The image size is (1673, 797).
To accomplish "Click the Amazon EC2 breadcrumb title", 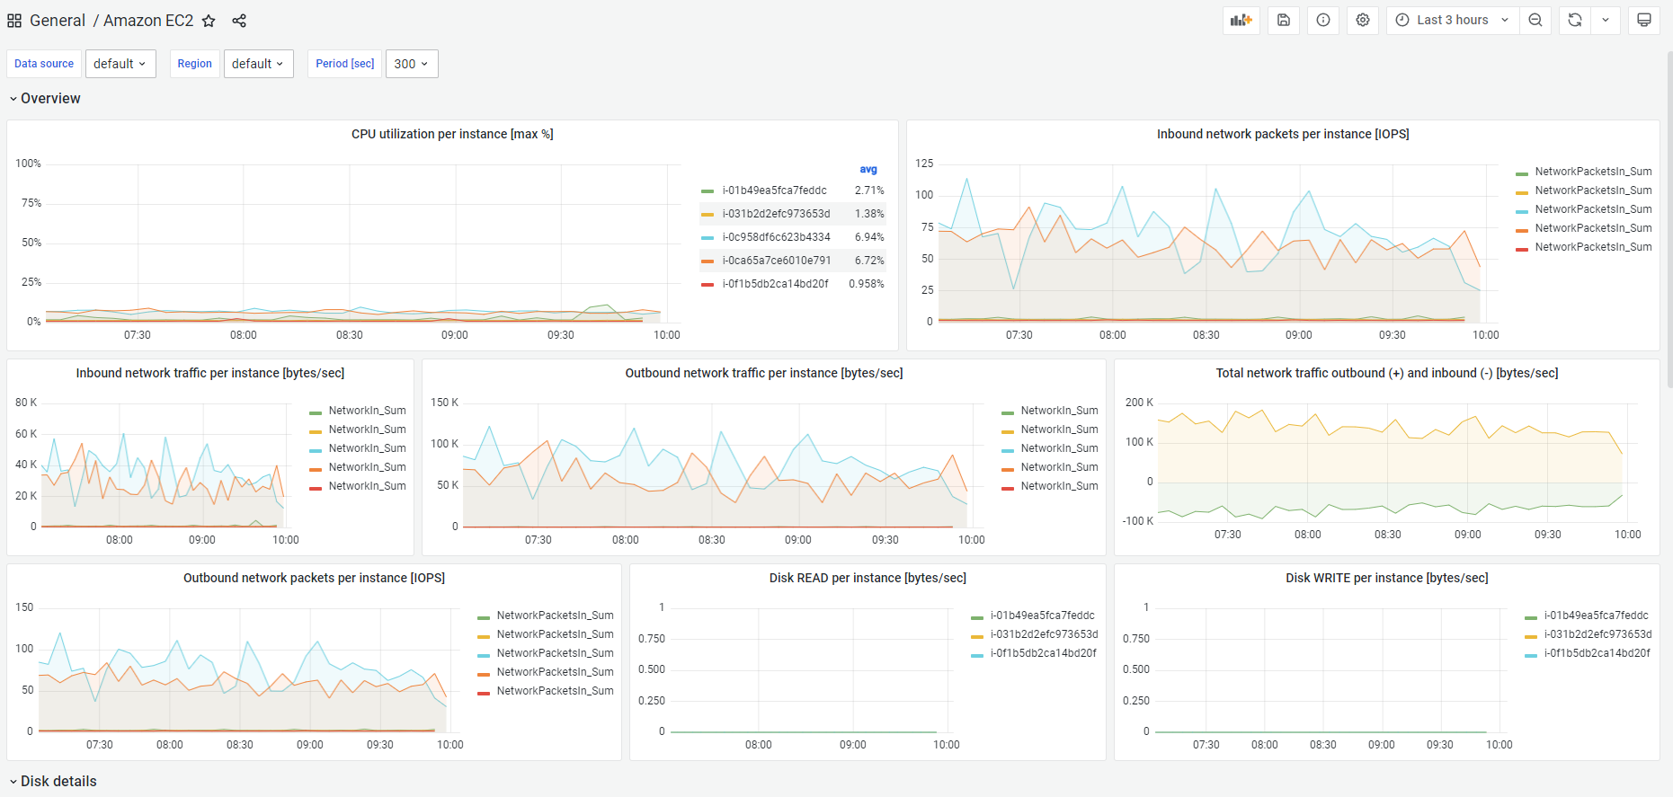I will click(148, 21).
